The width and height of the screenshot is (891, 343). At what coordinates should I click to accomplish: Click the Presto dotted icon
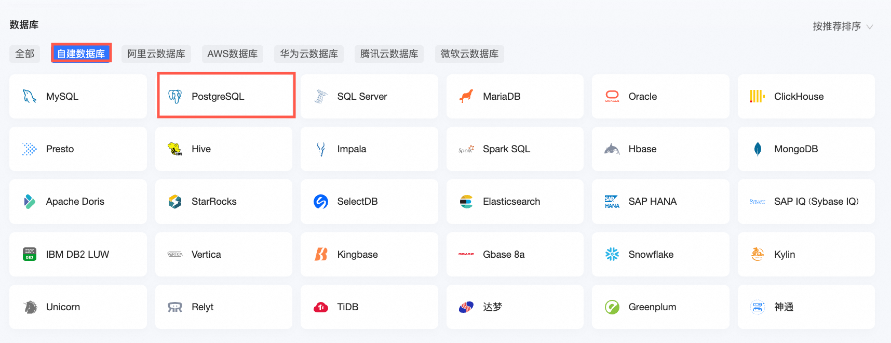tap(30, 149)
